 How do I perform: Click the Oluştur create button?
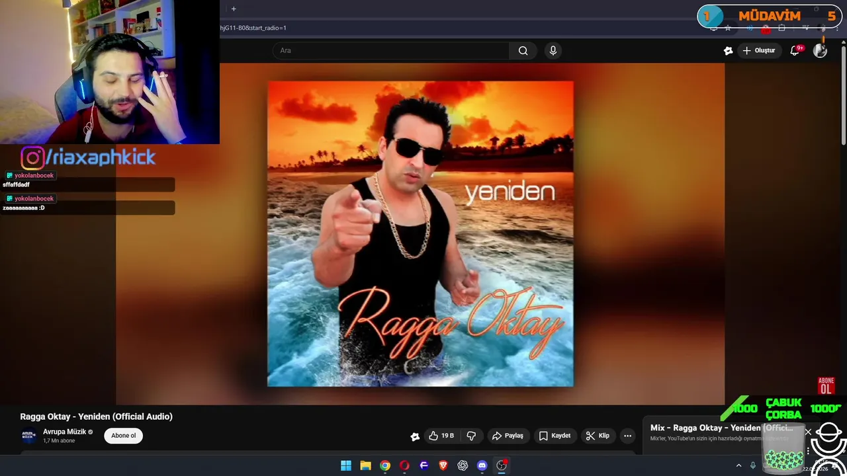[758, 50]
